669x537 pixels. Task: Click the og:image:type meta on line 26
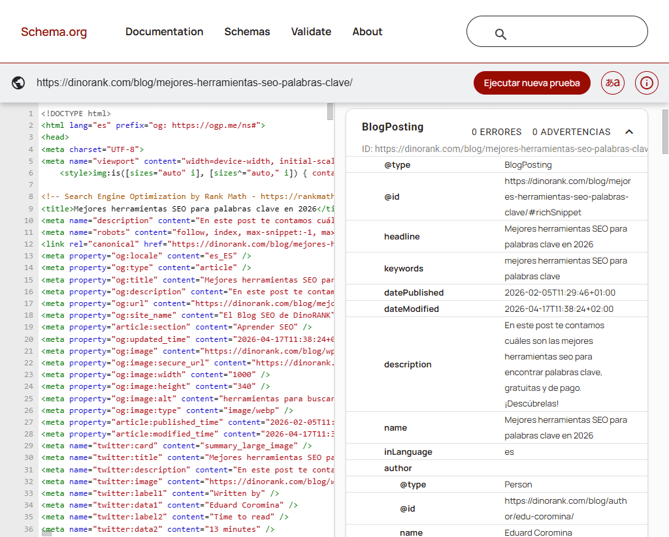click(x=167, y=410)
